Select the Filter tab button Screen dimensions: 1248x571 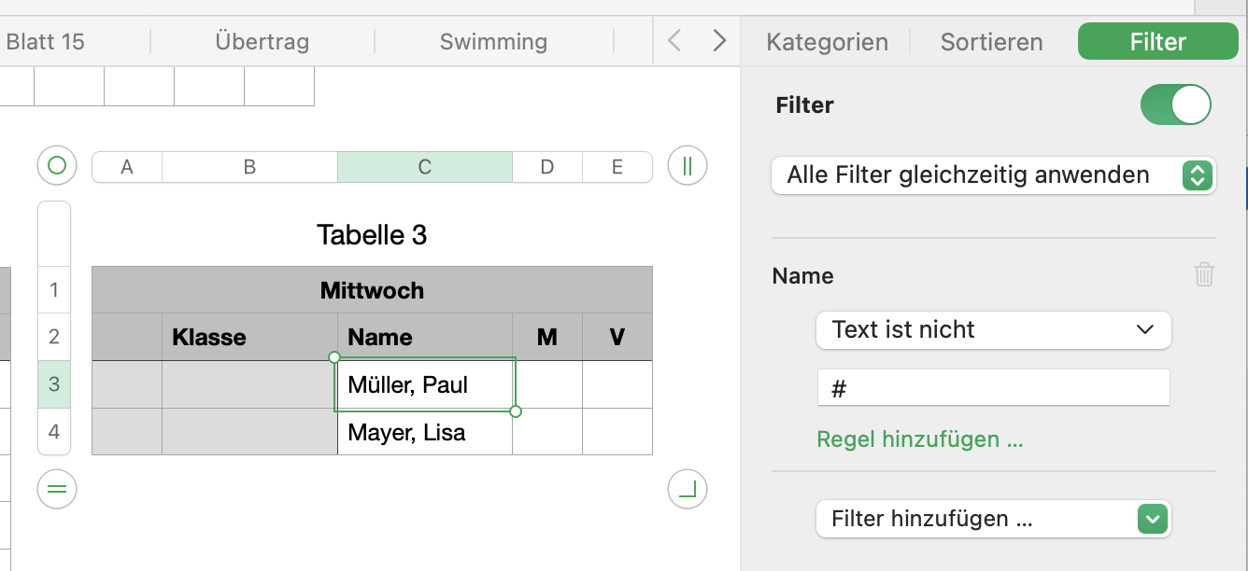[1157, 42]
